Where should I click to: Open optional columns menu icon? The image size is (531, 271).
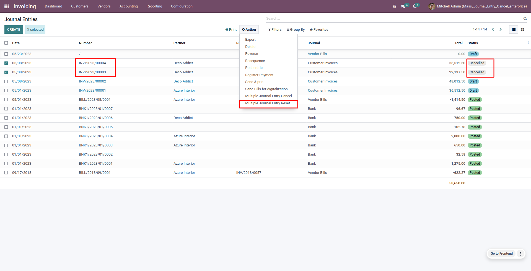point(528,43)
